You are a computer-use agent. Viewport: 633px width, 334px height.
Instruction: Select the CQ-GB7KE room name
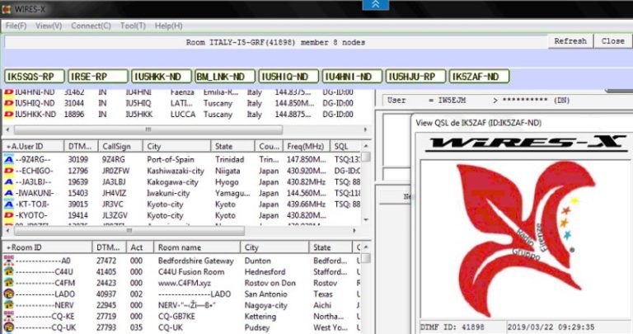coord(176,316)
